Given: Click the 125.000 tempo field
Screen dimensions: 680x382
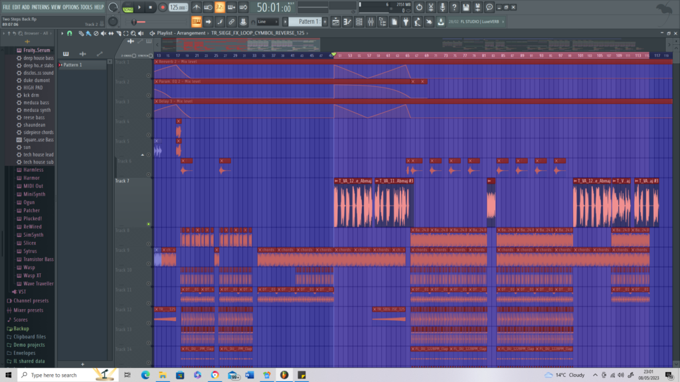Looking at the screenshot, I should pyautogui.click(x=178, y=7).
